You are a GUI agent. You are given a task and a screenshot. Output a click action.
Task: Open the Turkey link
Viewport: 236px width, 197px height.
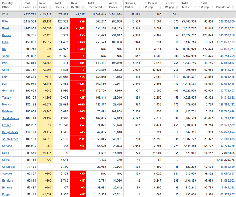click(x=7, y=98)
